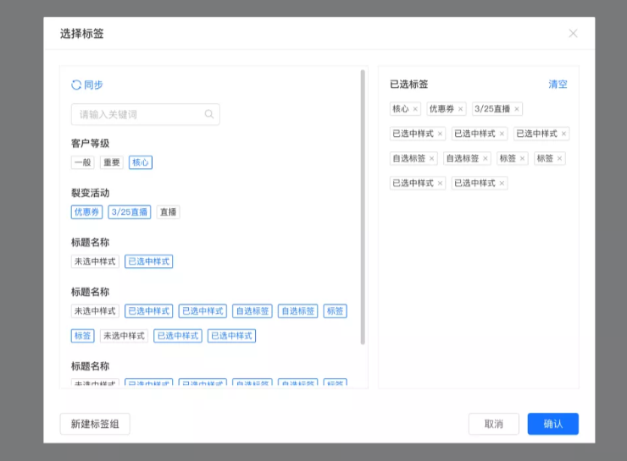Close the 选择标签 dialog with X
Screen dimensions: 627x461
click(573, 34)
